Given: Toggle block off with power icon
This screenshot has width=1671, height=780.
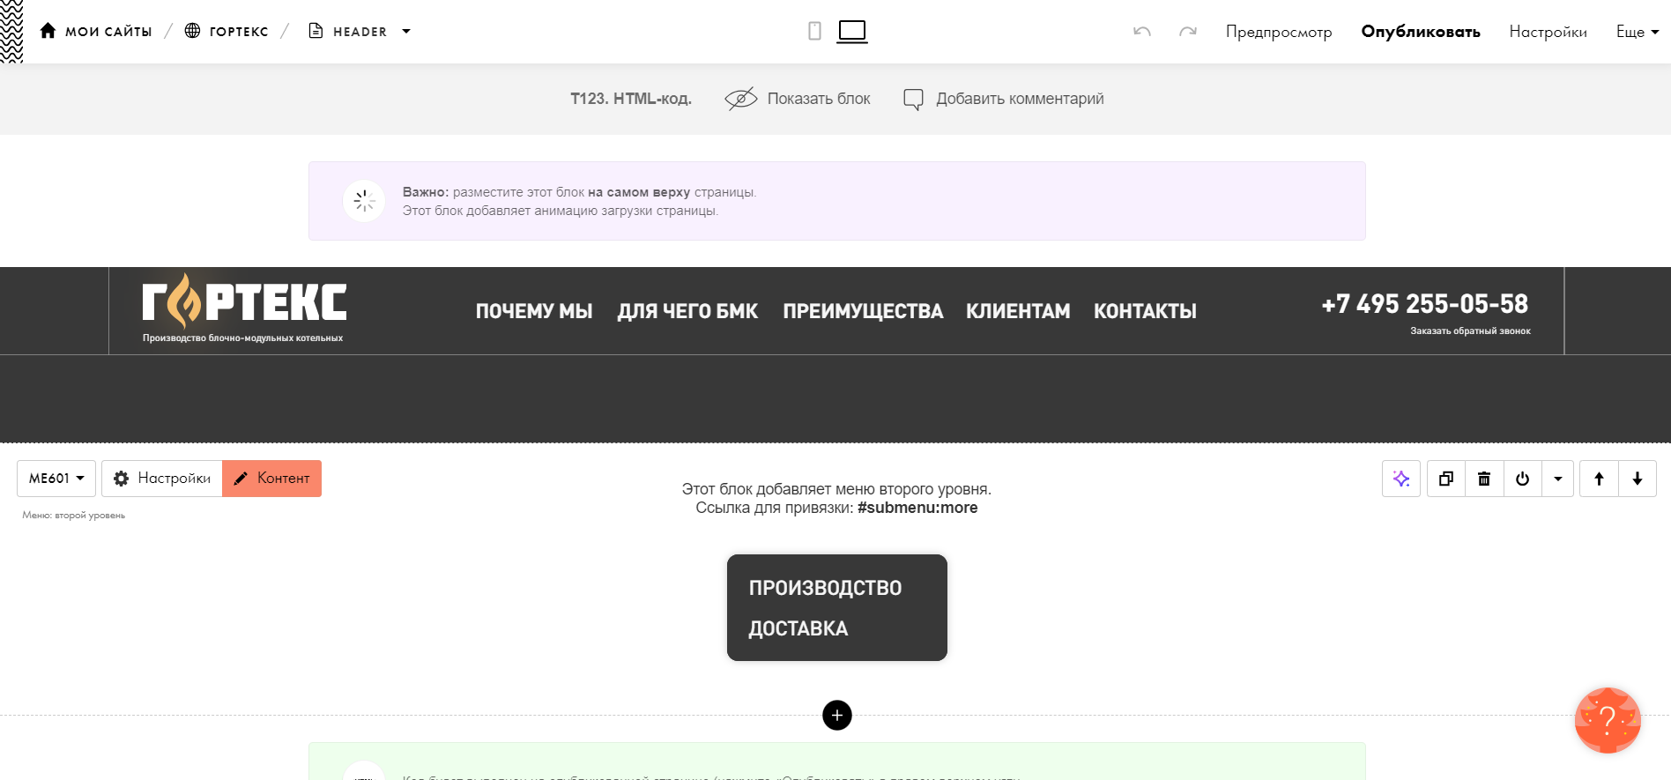Looking at the screenshot, I should click(1522, 479).
